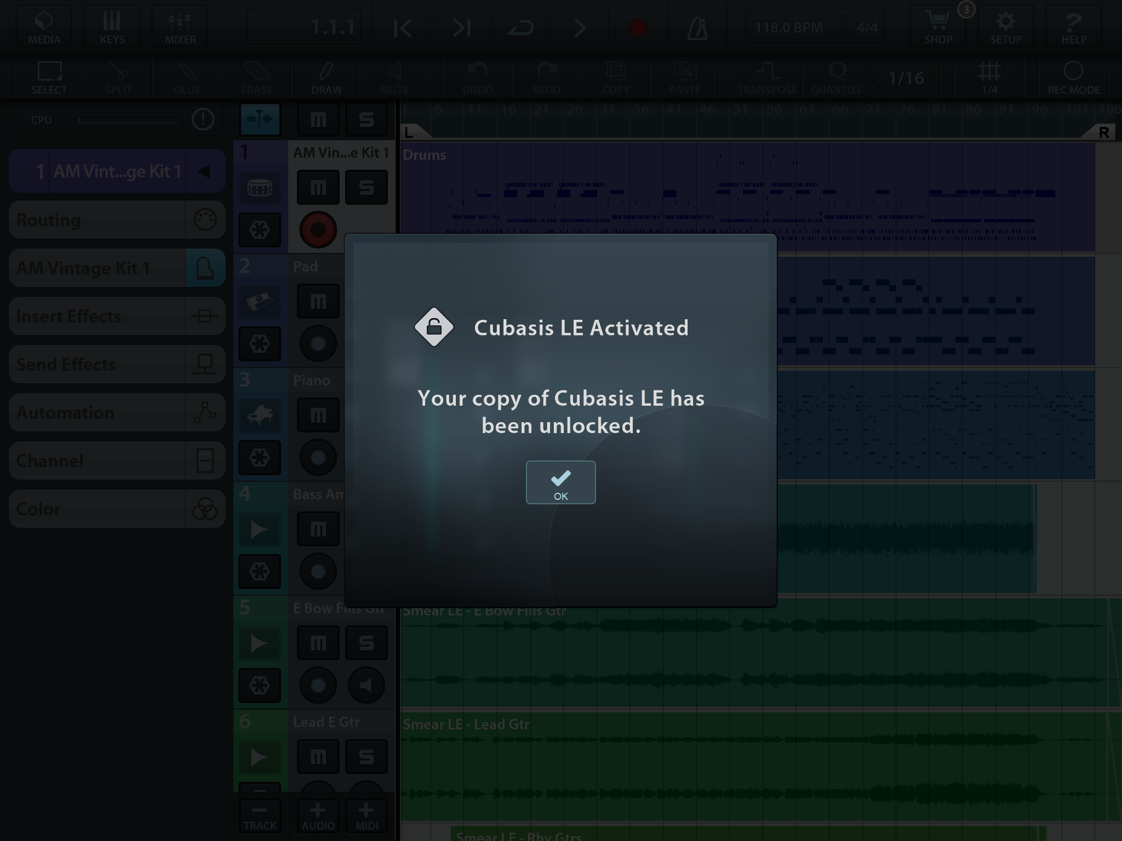Toggle the metronome click
Image resolution: width=1122 pixels, height=841 pixels.
point(697,27)
